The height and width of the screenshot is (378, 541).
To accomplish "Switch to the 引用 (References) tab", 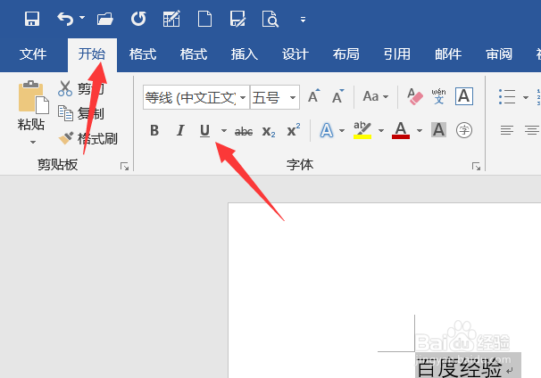I will coord(397,54).
